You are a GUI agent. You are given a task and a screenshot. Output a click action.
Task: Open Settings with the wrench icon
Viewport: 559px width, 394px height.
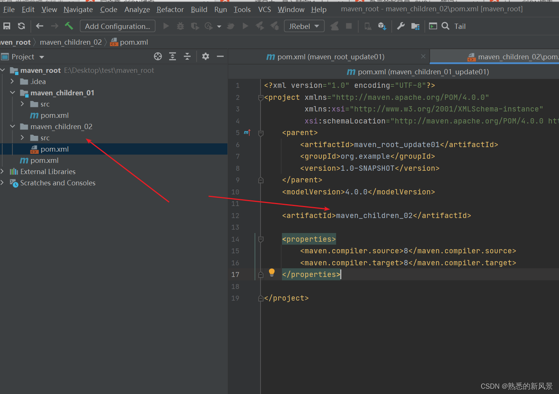(401, 26)
